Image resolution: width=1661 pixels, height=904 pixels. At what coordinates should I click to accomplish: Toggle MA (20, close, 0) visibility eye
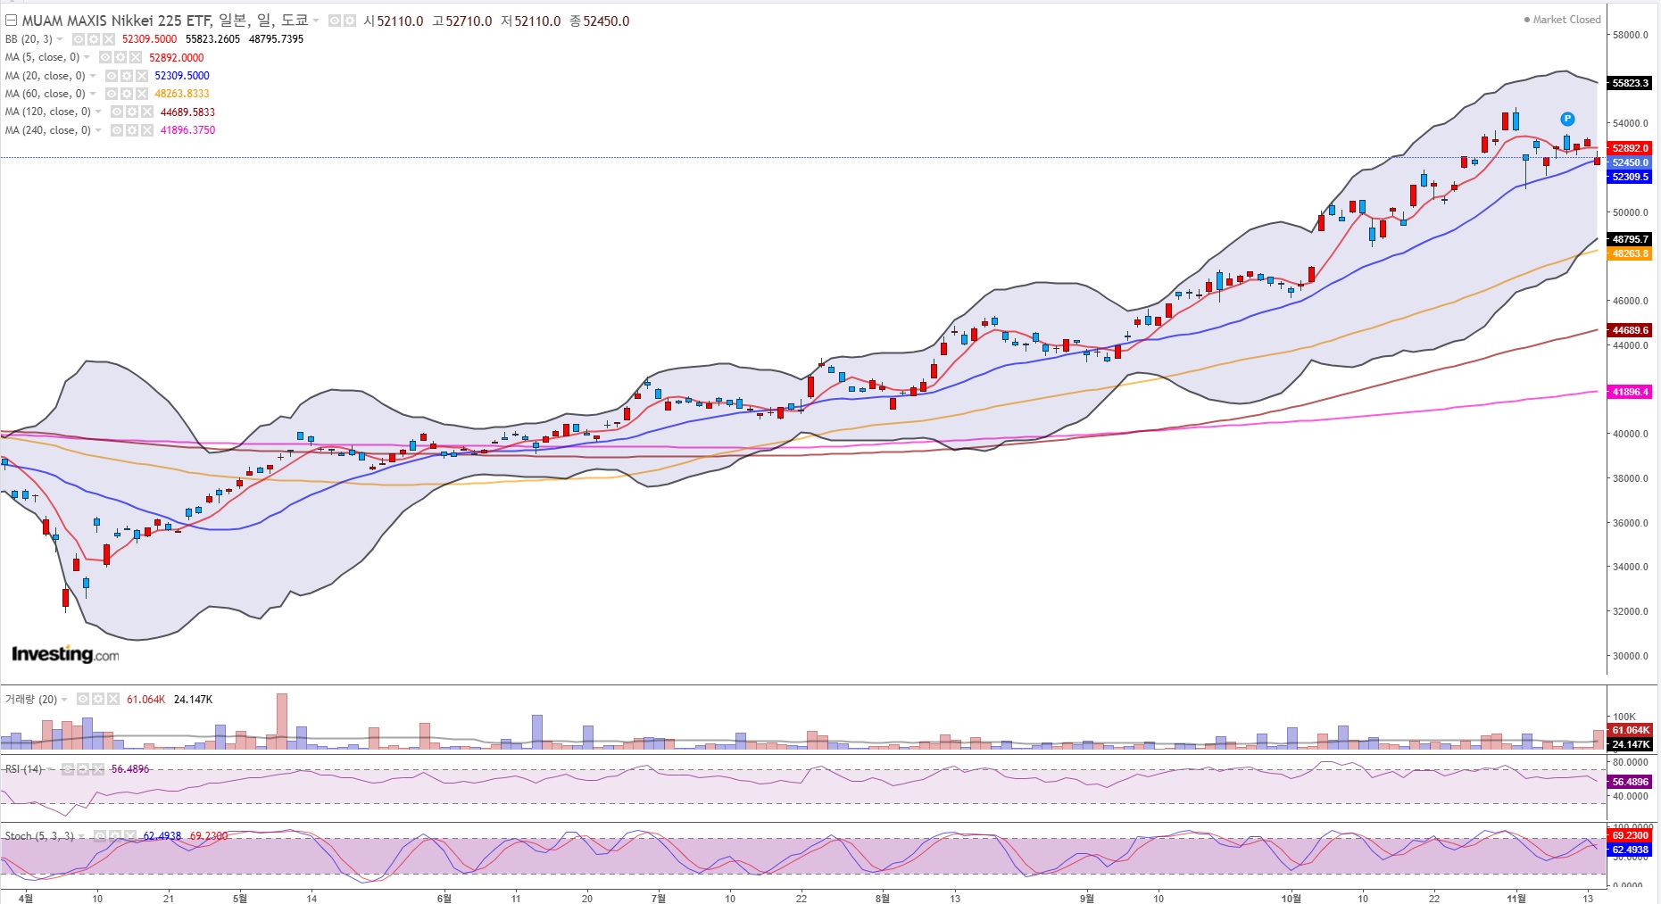coord(112,76)
